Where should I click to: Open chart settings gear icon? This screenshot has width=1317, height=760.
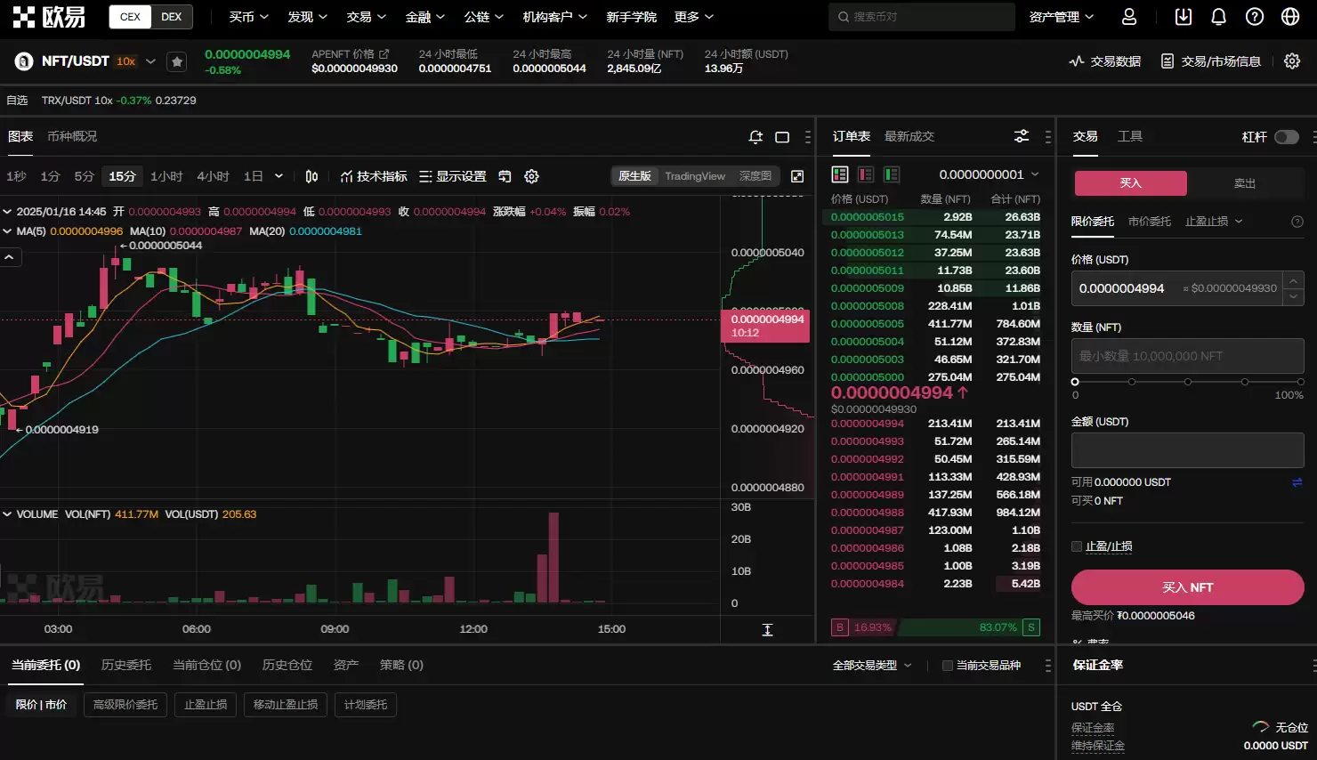tap(531, 176)
